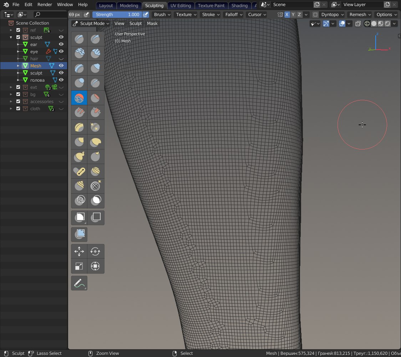Select the Mask brush
401x357 pixels.
[95, 200]
